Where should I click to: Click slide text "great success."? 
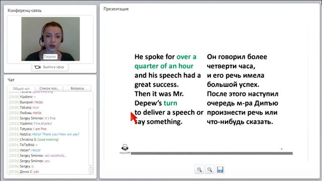click(156, 84)
